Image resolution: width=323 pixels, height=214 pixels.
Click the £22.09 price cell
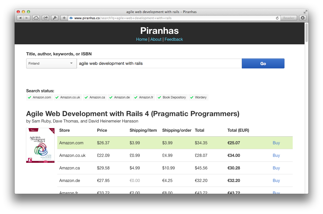pos(103,155)
